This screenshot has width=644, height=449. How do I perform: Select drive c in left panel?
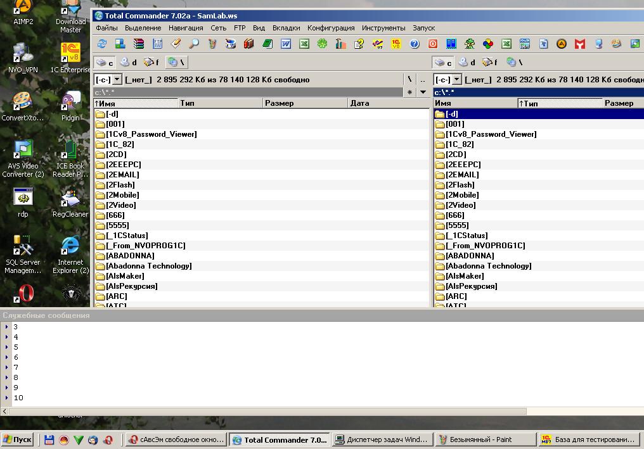click(105, 63)
